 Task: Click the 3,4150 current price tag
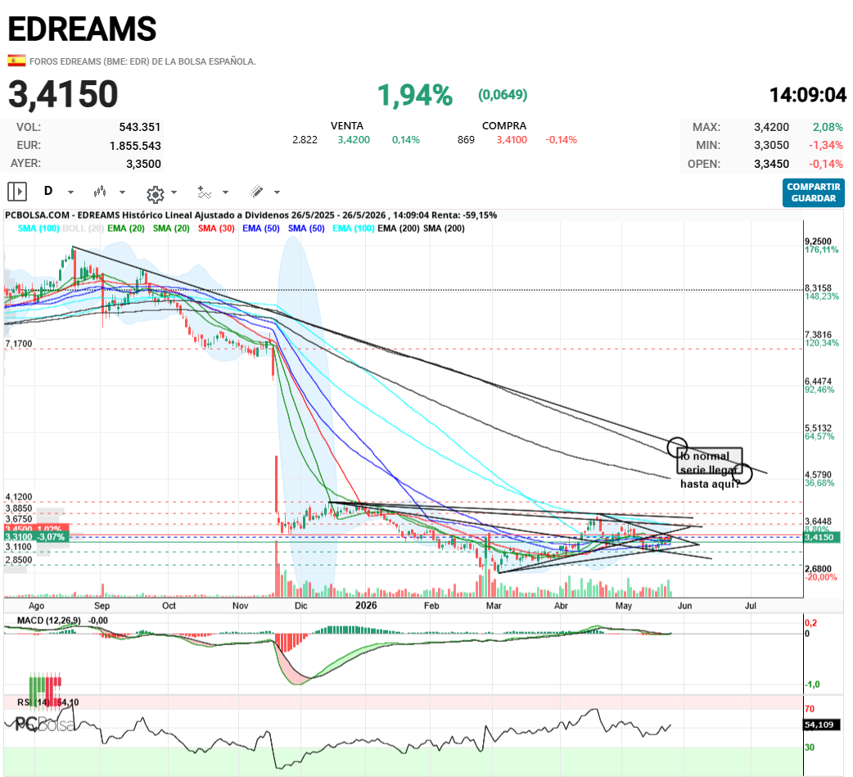pyautogui.click(x=822, y=537)
